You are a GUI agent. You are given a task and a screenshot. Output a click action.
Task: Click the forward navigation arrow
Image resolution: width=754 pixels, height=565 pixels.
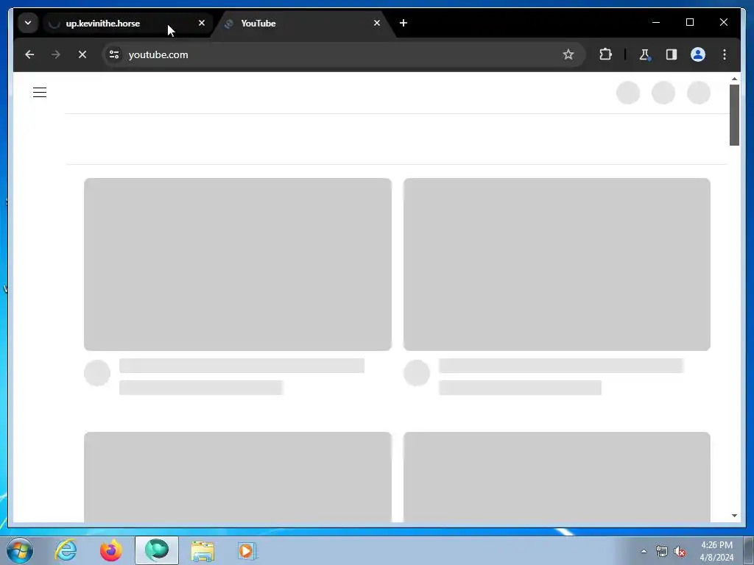tap(56, 54)
